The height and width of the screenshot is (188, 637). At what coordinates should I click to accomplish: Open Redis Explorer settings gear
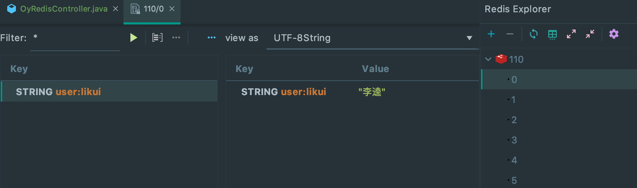click(614, 34)
